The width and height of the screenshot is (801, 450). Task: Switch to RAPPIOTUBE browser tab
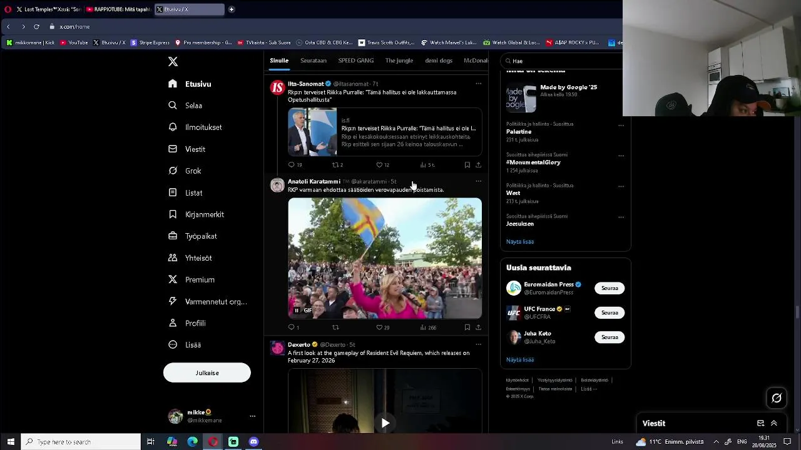(119, 9)
